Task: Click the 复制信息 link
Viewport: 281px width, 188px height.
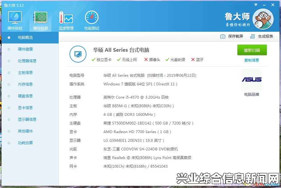Action: coord(252,60)
